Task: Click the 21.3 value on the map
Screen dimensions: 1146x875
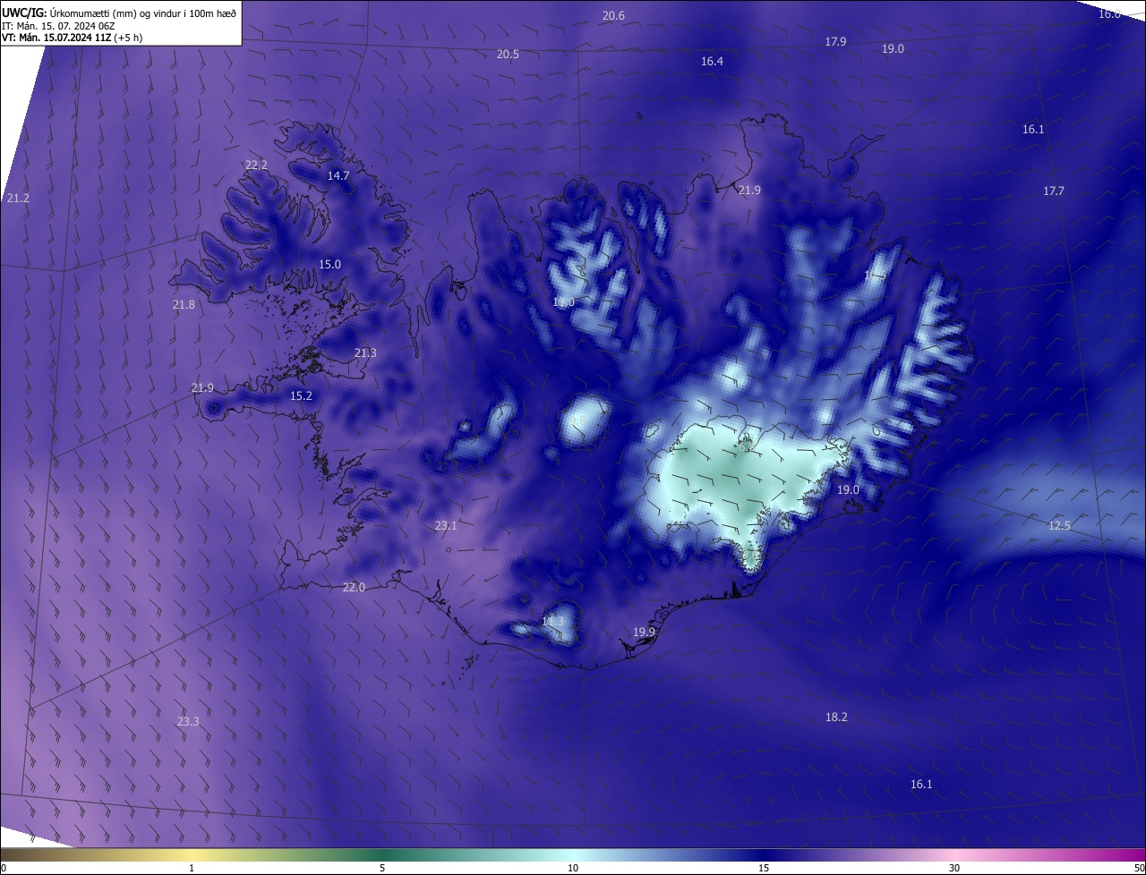Action: pyautogui.click(x=365, y=353)
